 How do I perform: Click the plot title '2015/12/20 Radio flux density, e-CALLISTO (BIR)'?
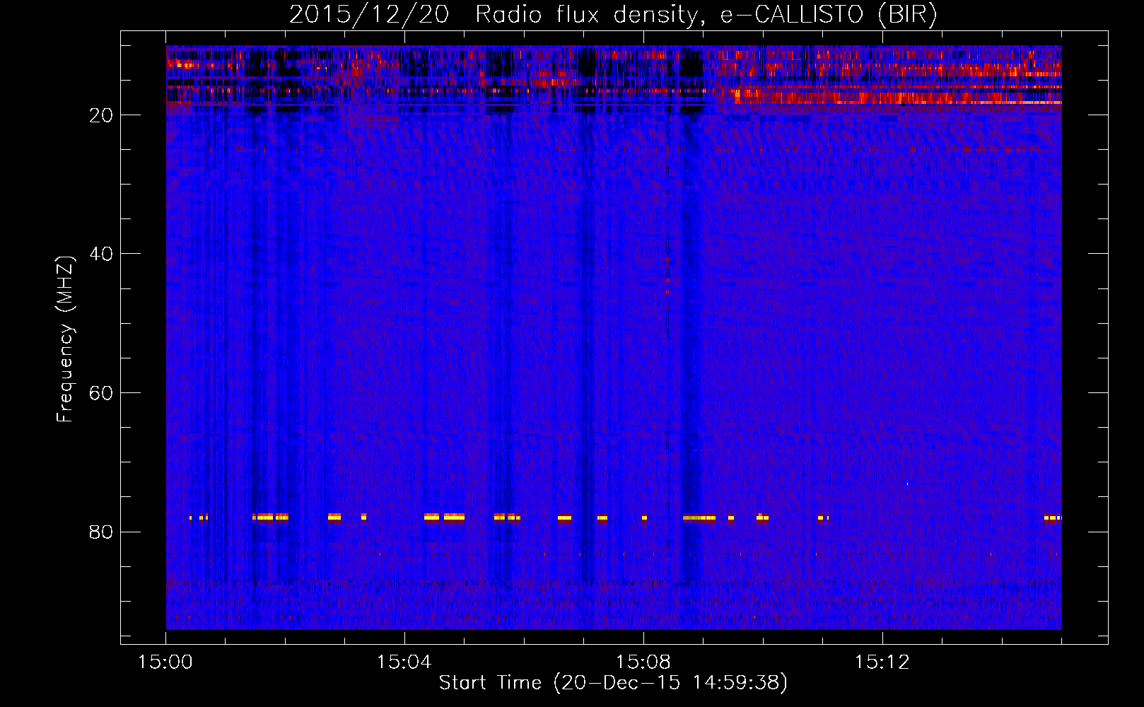coord(613,15)
